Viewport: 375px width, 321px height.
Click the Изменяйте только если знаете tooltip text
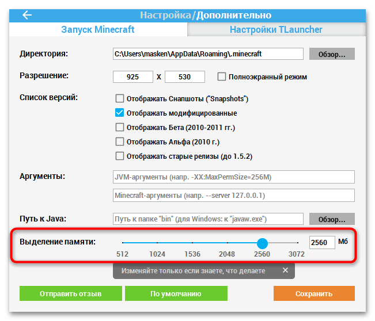pos(193,271)
